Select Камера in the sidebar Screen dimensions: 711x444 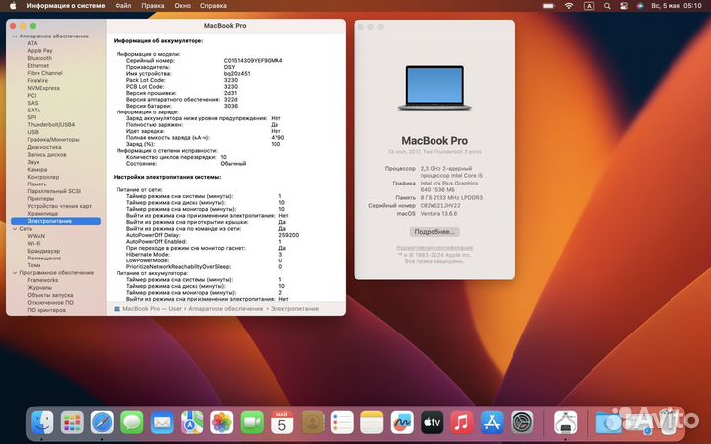coord(38,170)
